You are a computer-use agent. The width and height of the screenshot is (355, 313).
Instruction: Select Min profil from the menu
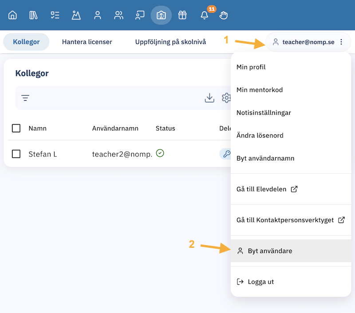coord(291,67)
